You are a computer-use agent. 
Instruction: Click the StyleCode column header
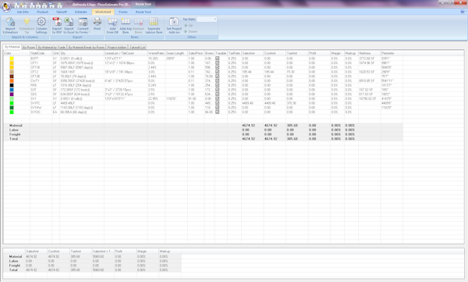point(41,53)
